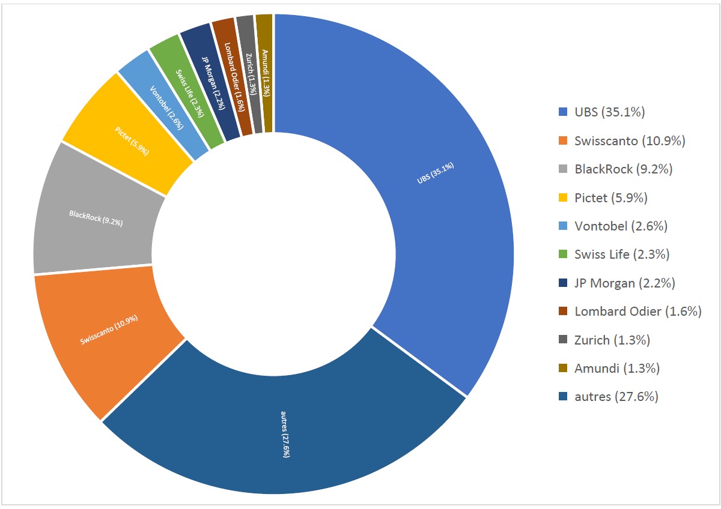Select the Vontobel (2.6%) legend text
The height and width of the screenshot is (509, 721).
(621, 226)
